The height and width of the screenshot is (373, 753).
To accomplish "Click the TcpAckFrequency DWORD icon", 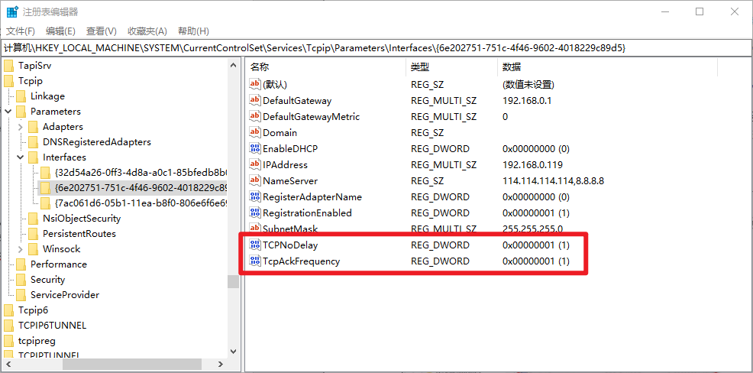I will (254, 261).
